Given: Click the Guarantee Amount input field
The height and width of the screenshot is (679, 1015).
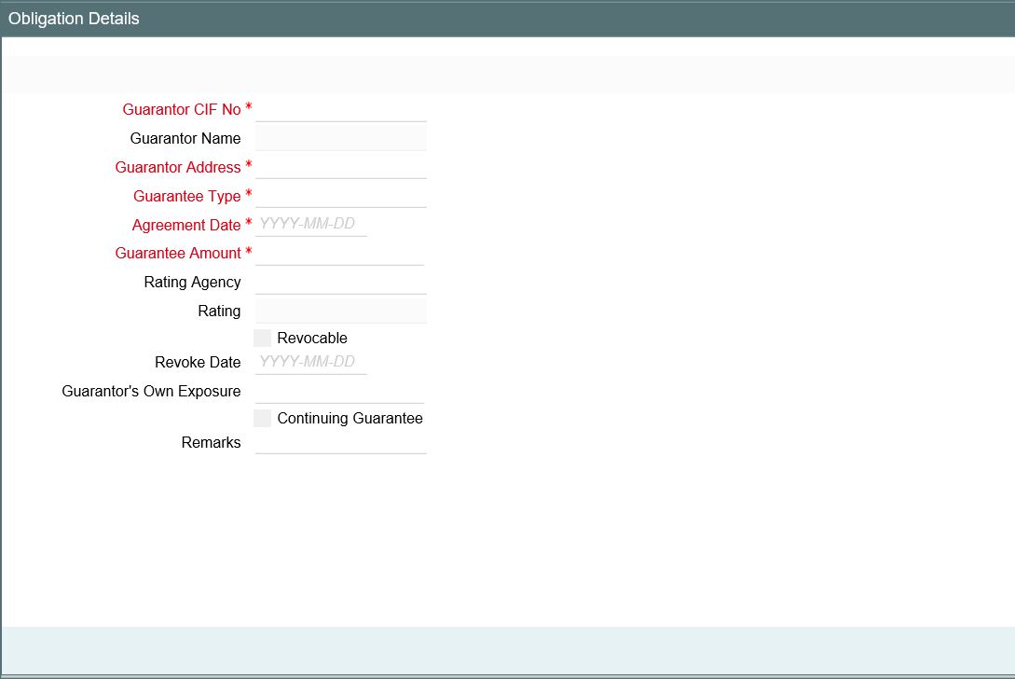Looking at the screenshot, I should tap(339, 253).
